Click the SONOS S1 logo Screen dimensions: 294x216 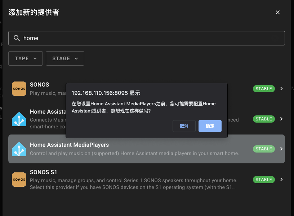click(19, 180)
